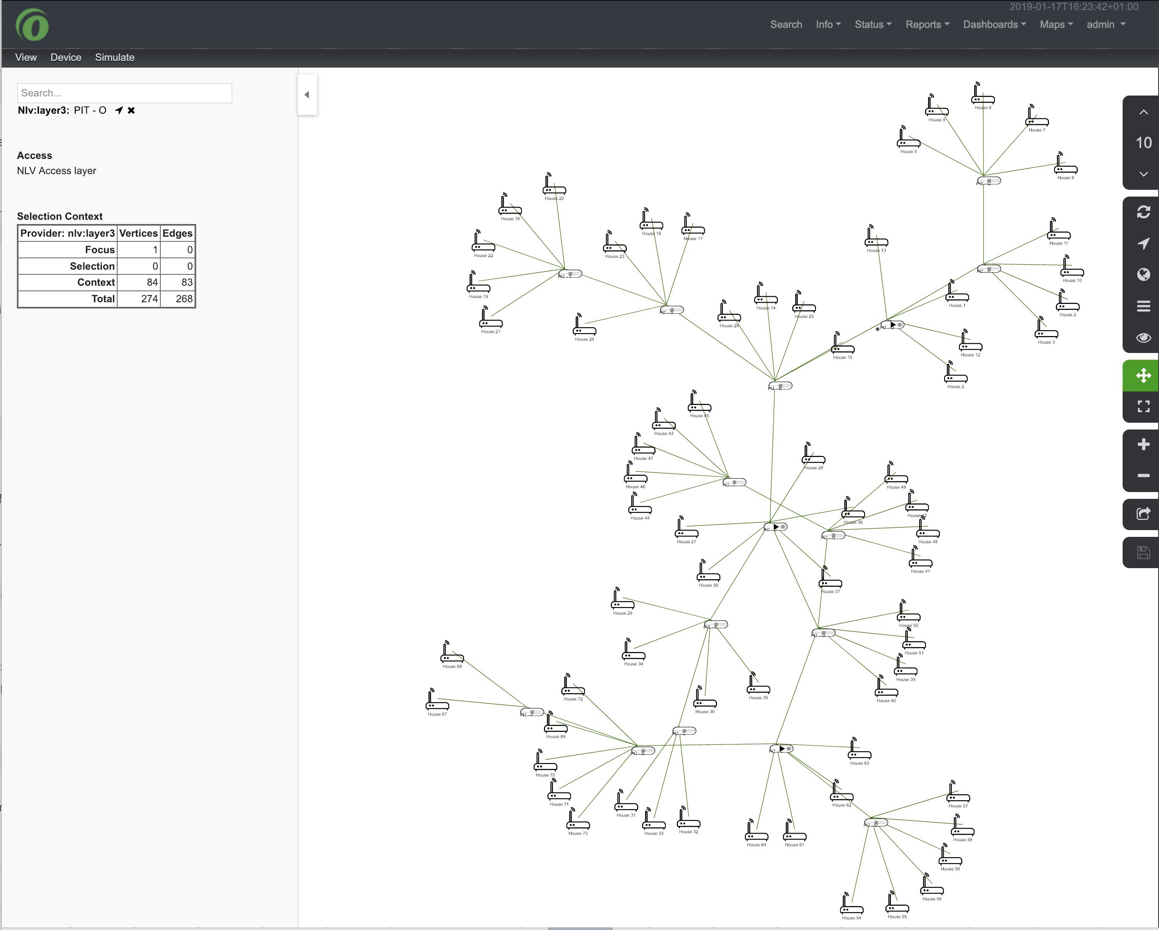Remove the Nlv:layer3 PIT focus with the X
Viewport: 1159px width, 930px height.
pos(131,110)
